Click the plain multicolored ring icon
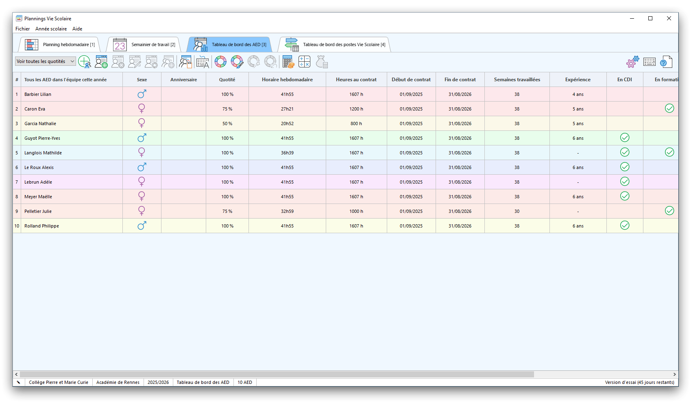 point(220,62)
